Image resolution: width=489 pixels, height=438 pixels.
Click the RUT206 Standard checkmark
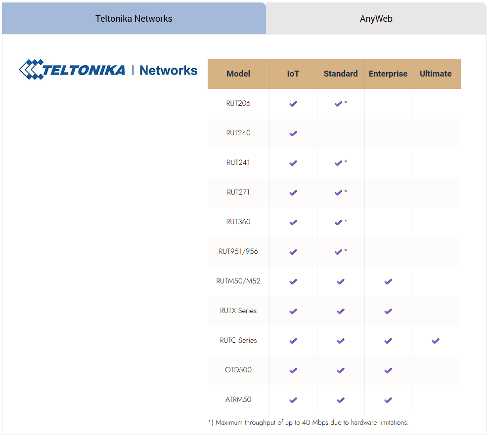(338, 104)
